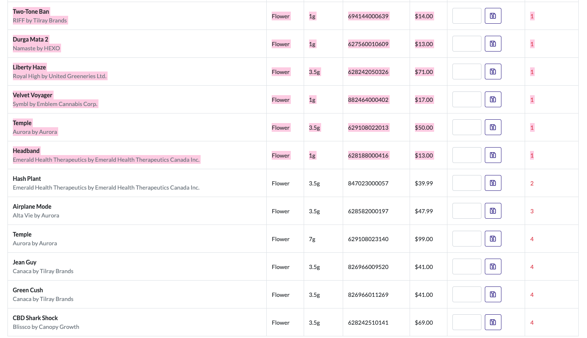Click price $99.00 for Temple 7g

(424, 239)
